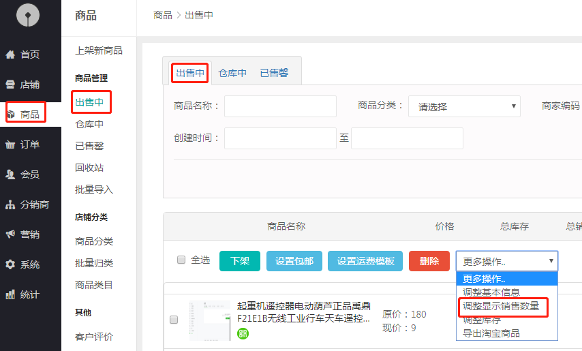
Task: Click the home icon beside 首页
Action: coord(10,55)
